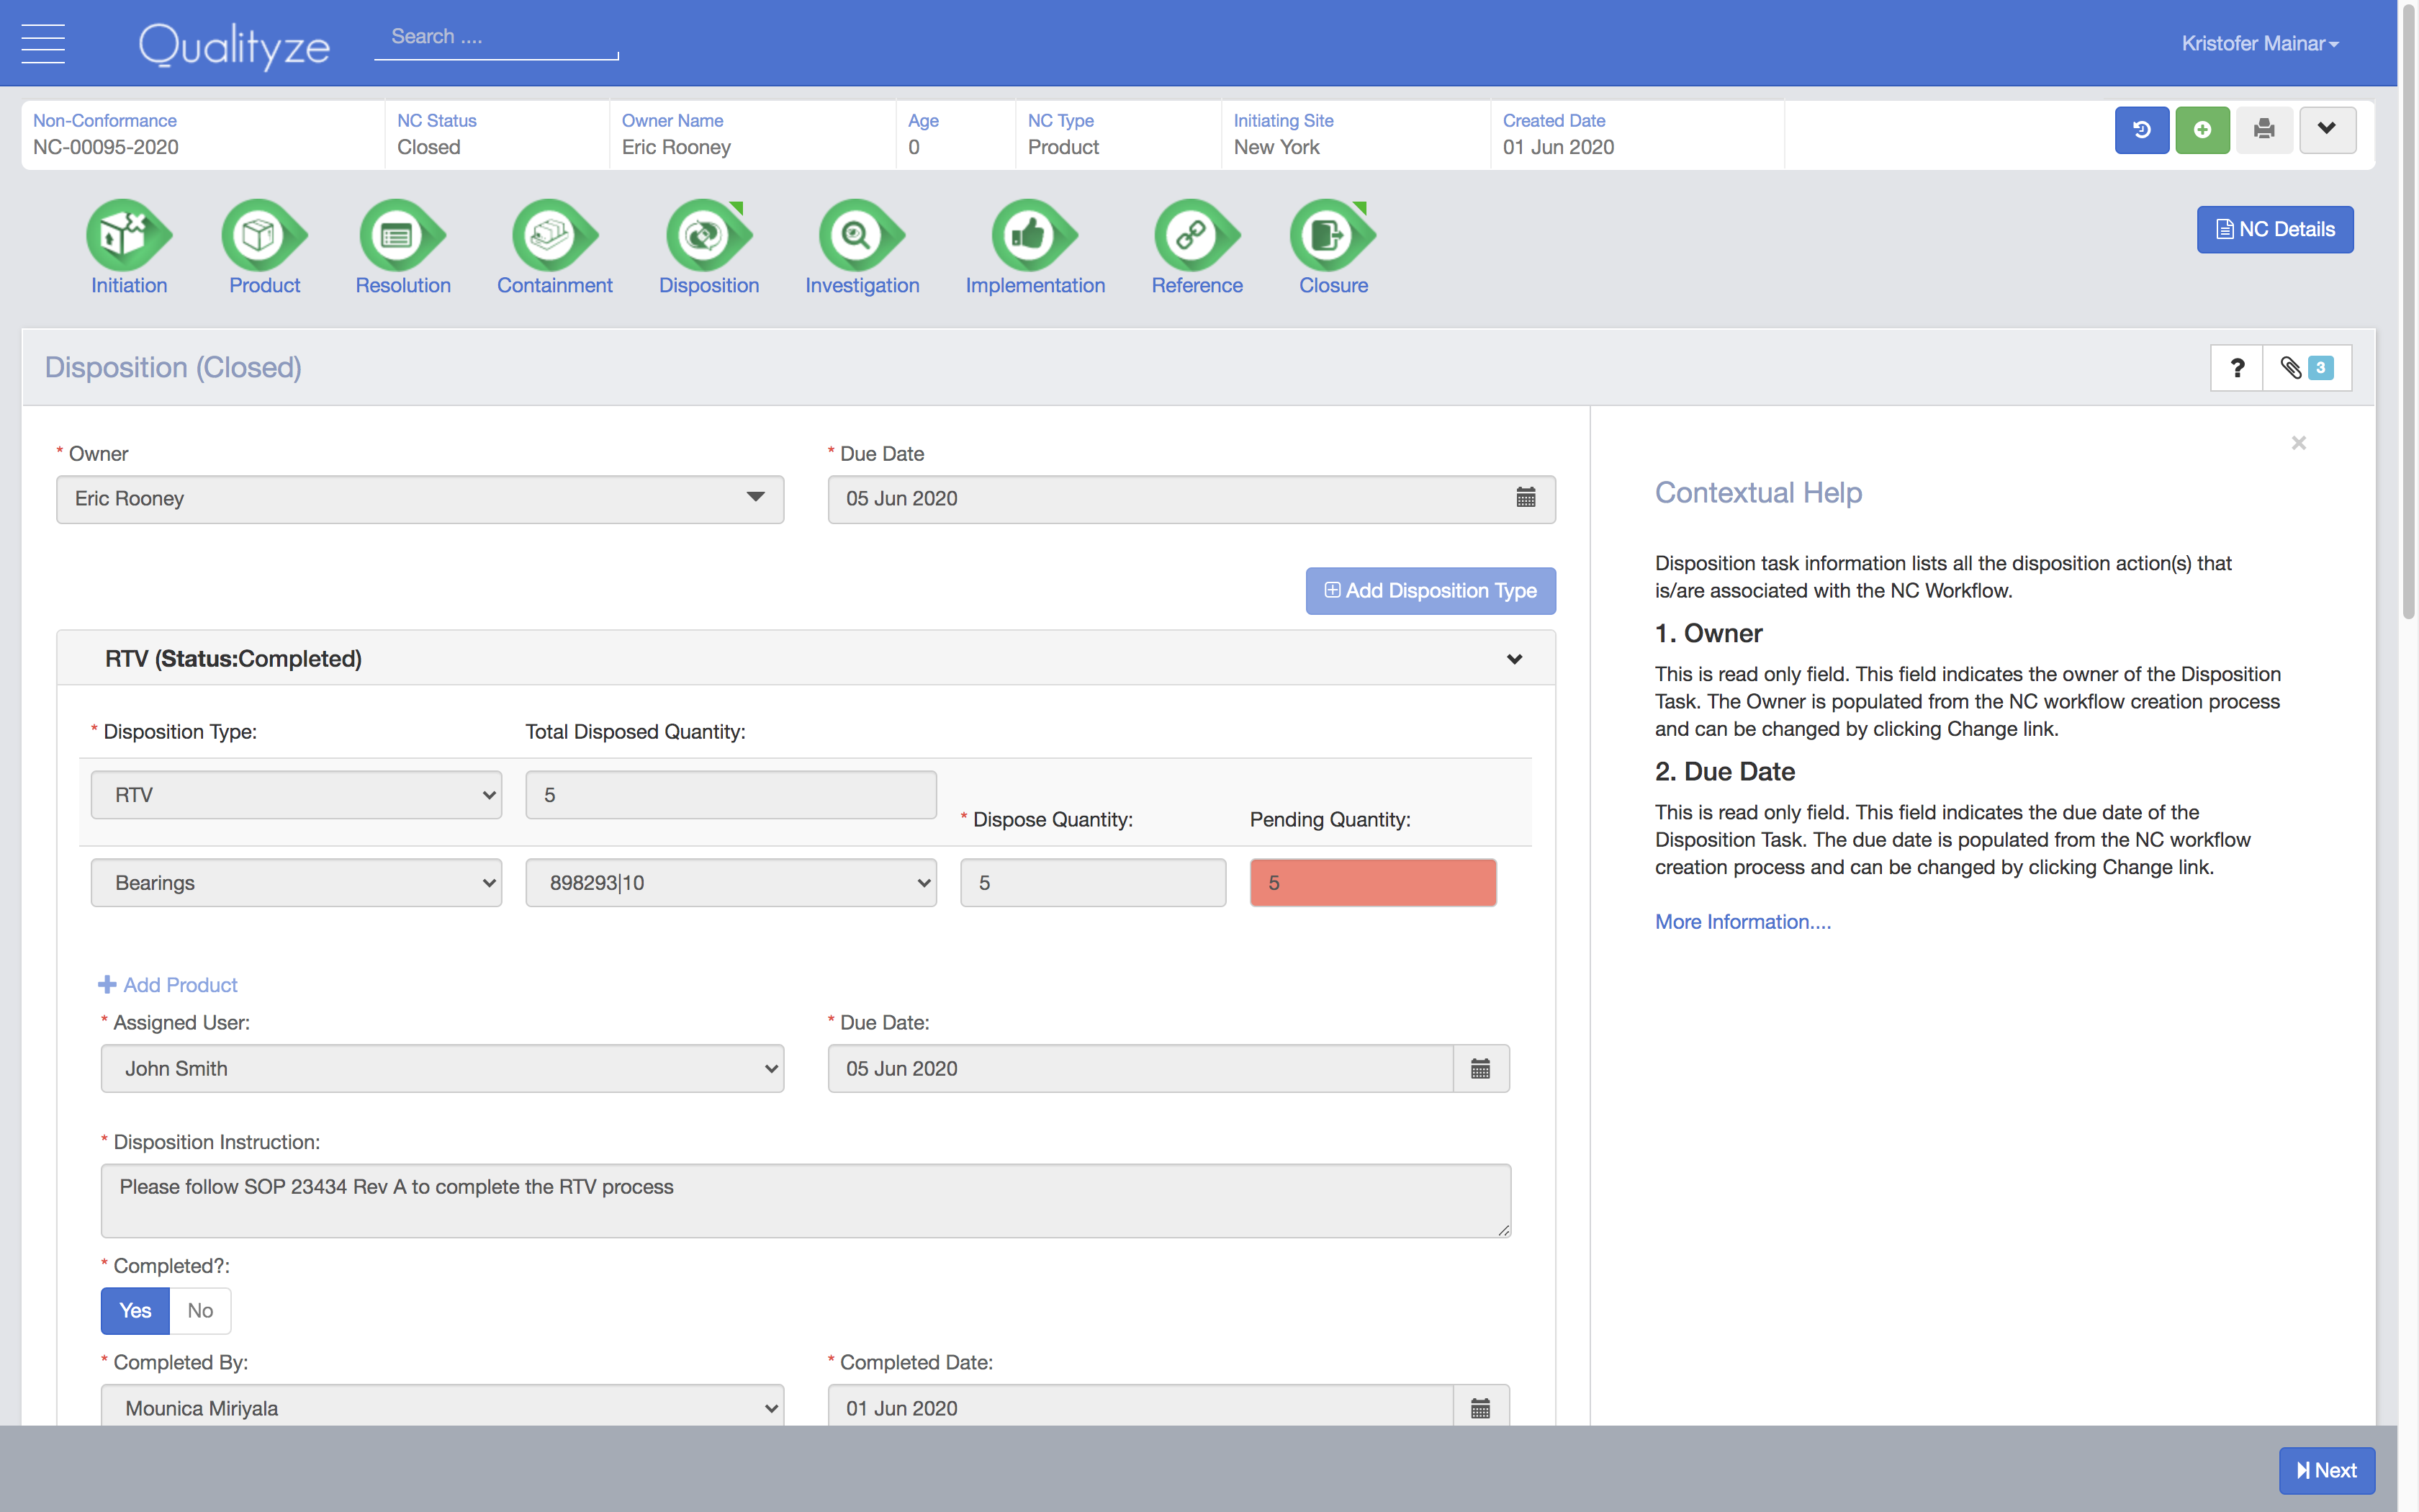The width and height of the screenshot is (2419, 1512).
Task: Click the Add Disposition Type button
Action: tap(1429, 590)
